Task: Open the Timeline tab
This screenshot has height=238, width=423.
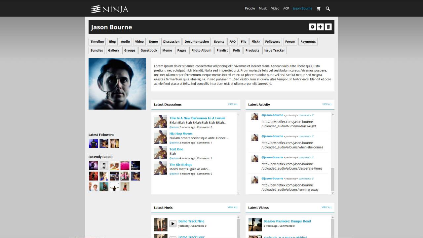Action: (x=97, y=42)
